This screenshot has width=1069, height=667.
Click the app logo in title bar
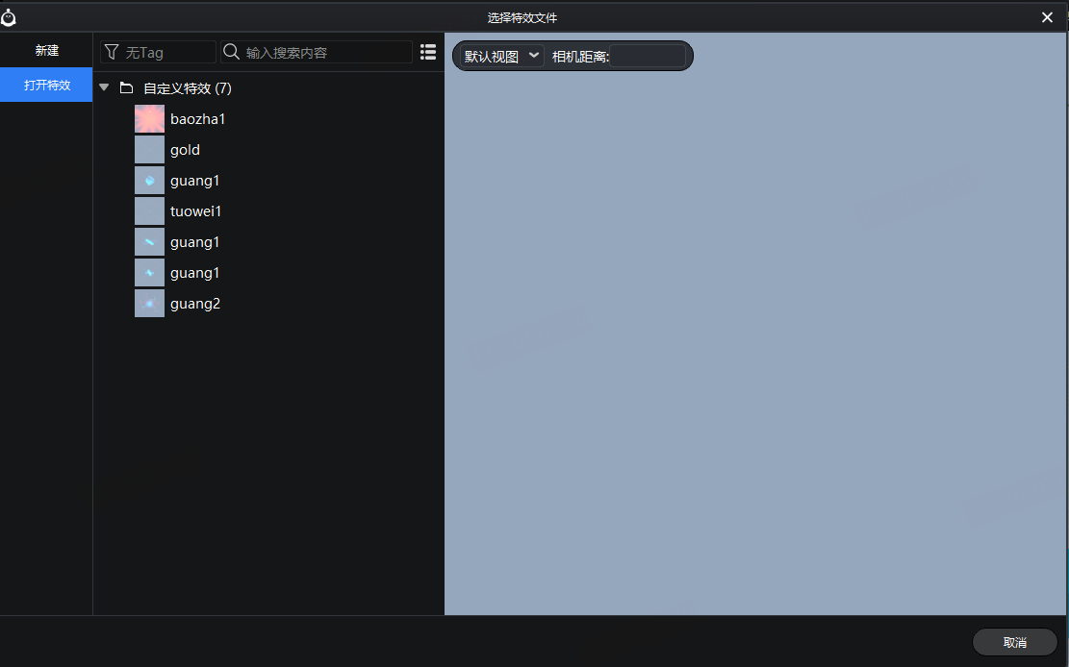[x=9, y=17]
